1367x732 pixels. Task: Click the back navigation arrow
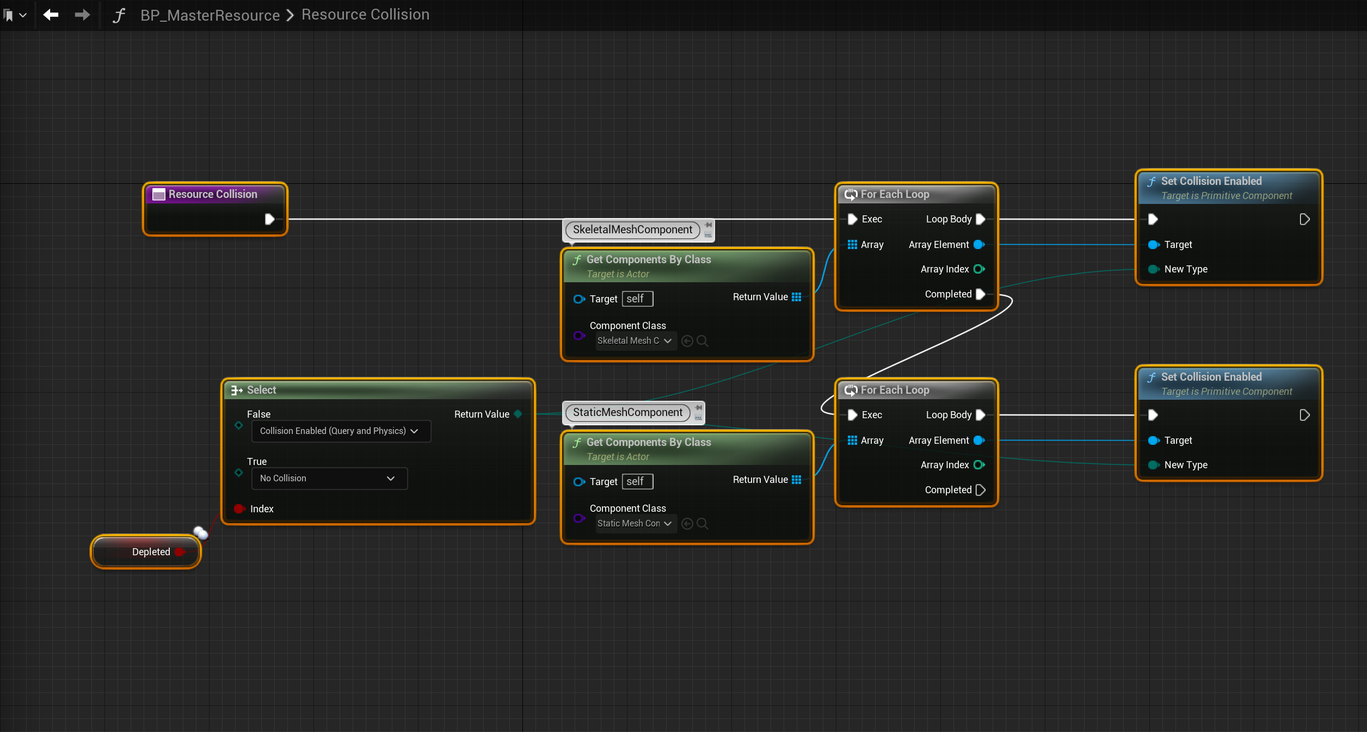51,15
